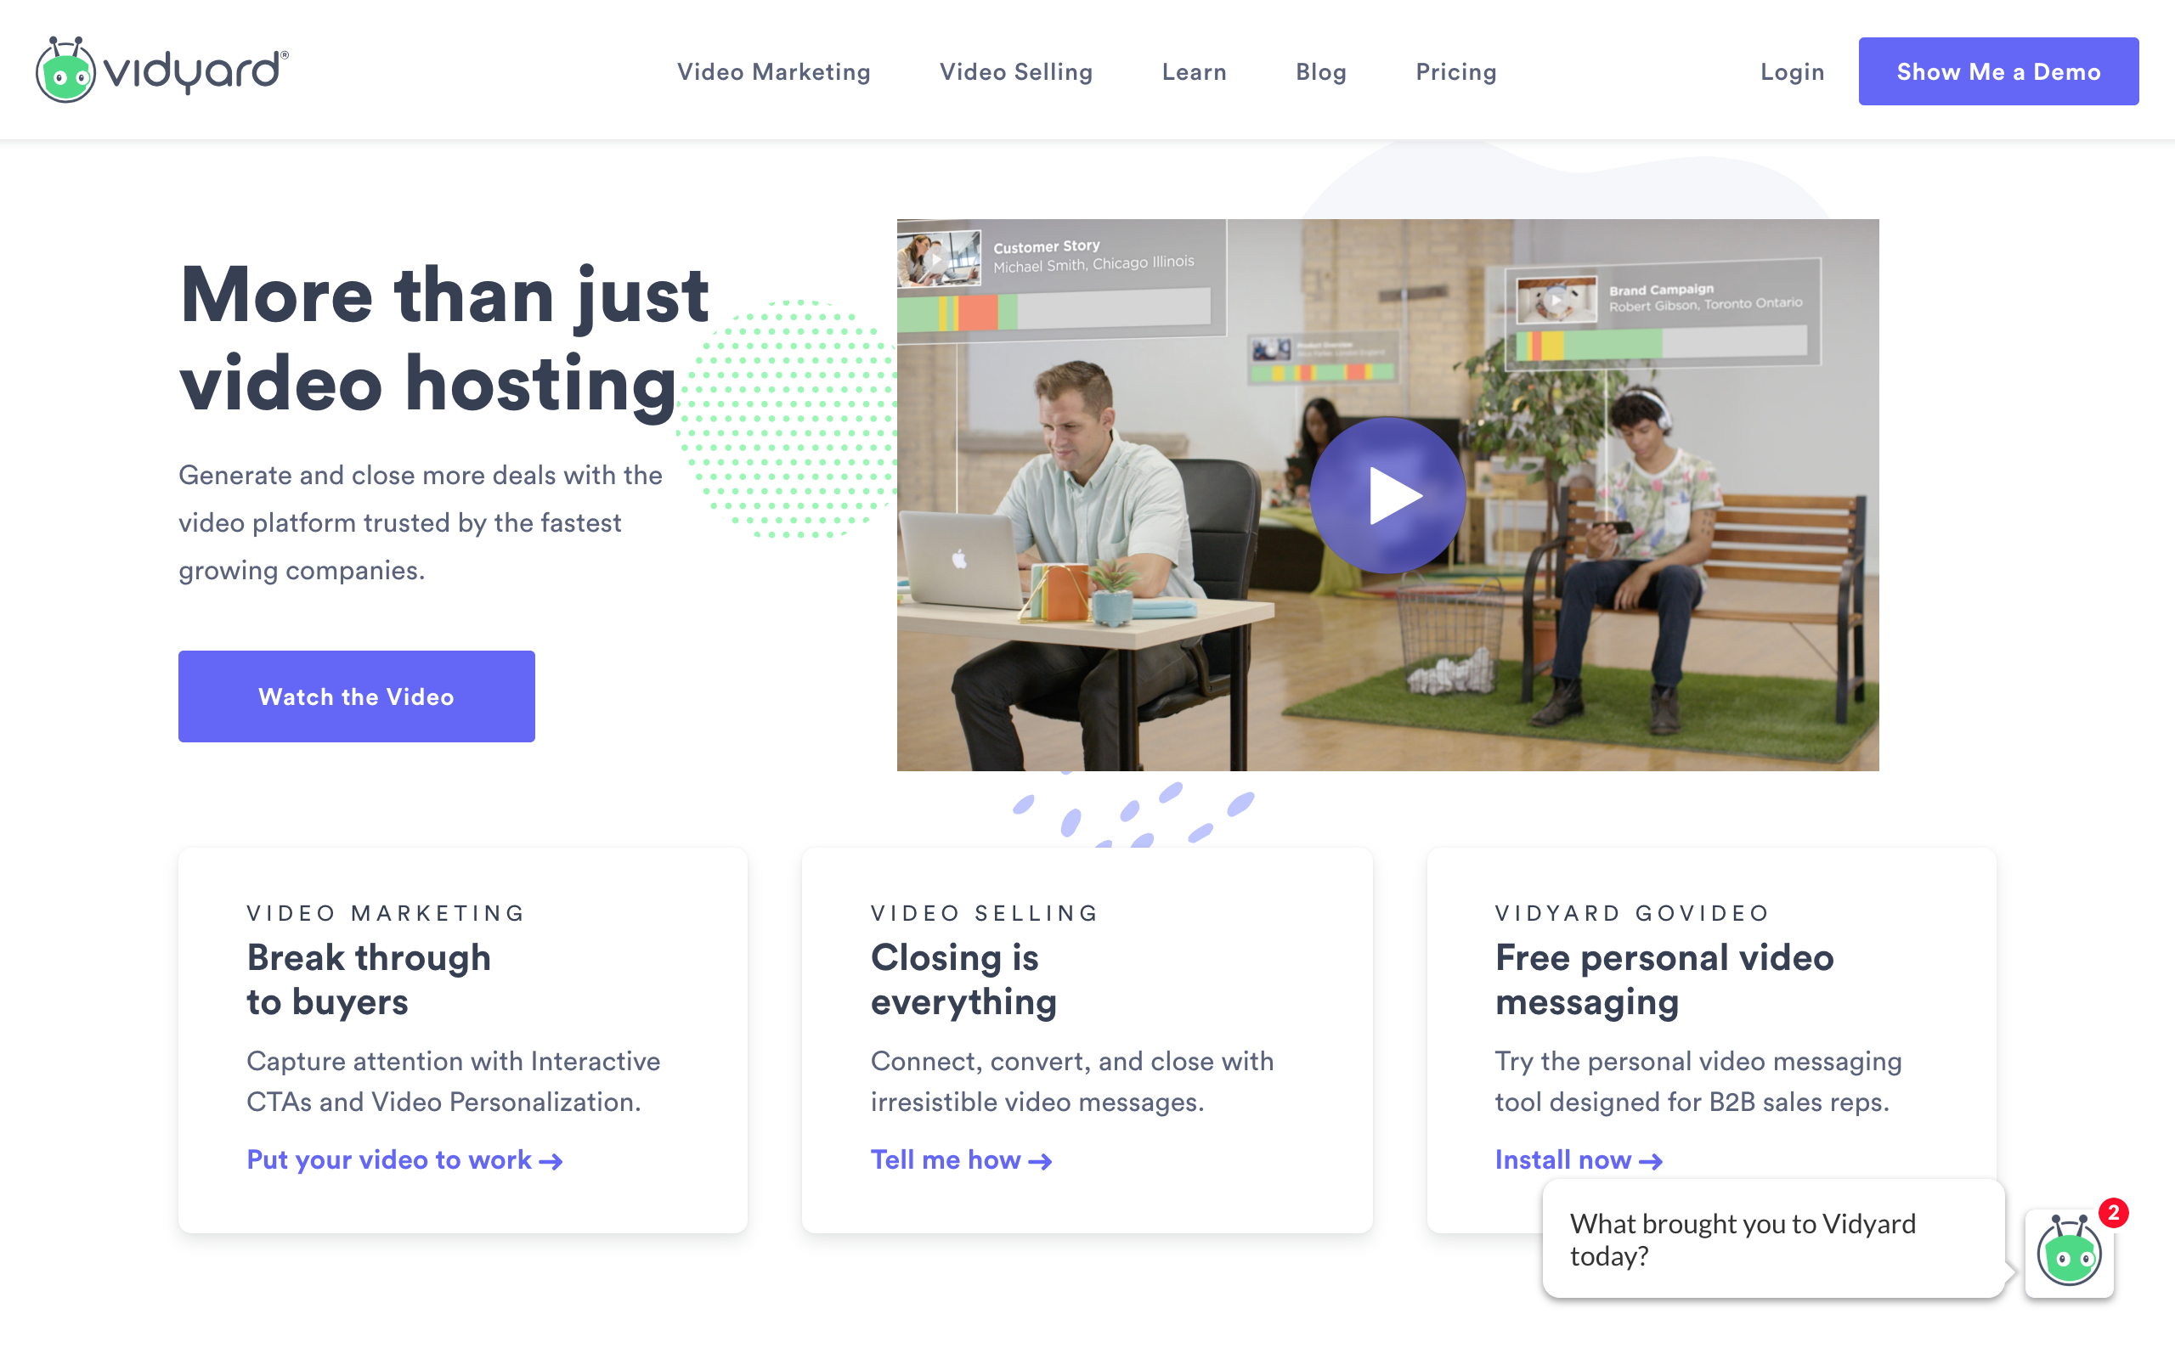Open the Video Marketing nav menu
This screenshot has width=2175, height=1359.
tap(773, 72)
